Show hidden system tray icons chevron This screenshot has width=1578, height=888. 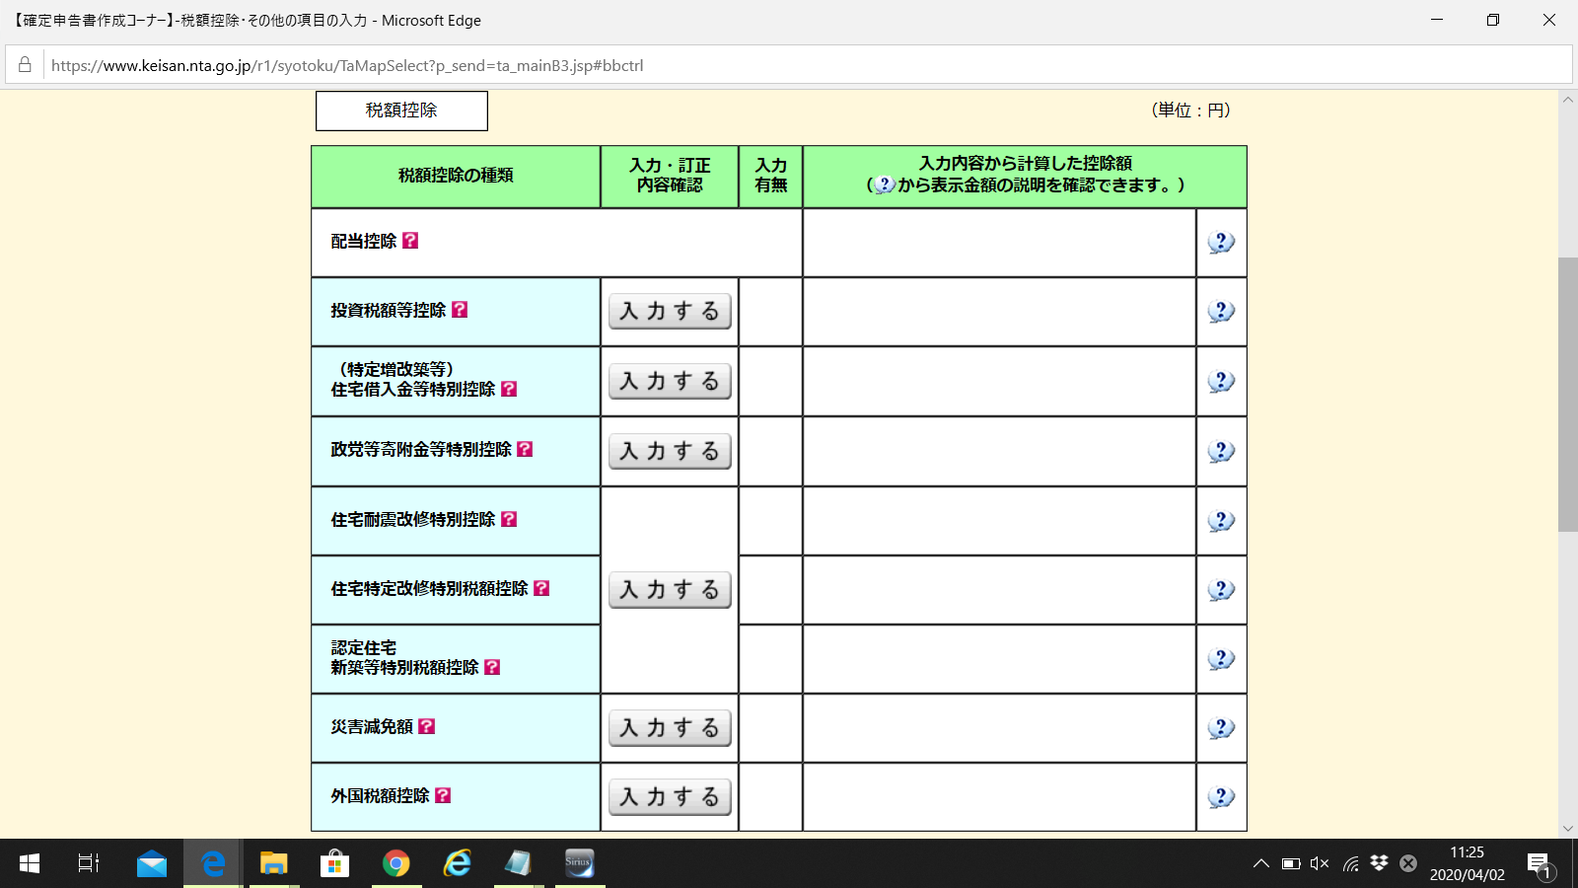point(1260,864)
